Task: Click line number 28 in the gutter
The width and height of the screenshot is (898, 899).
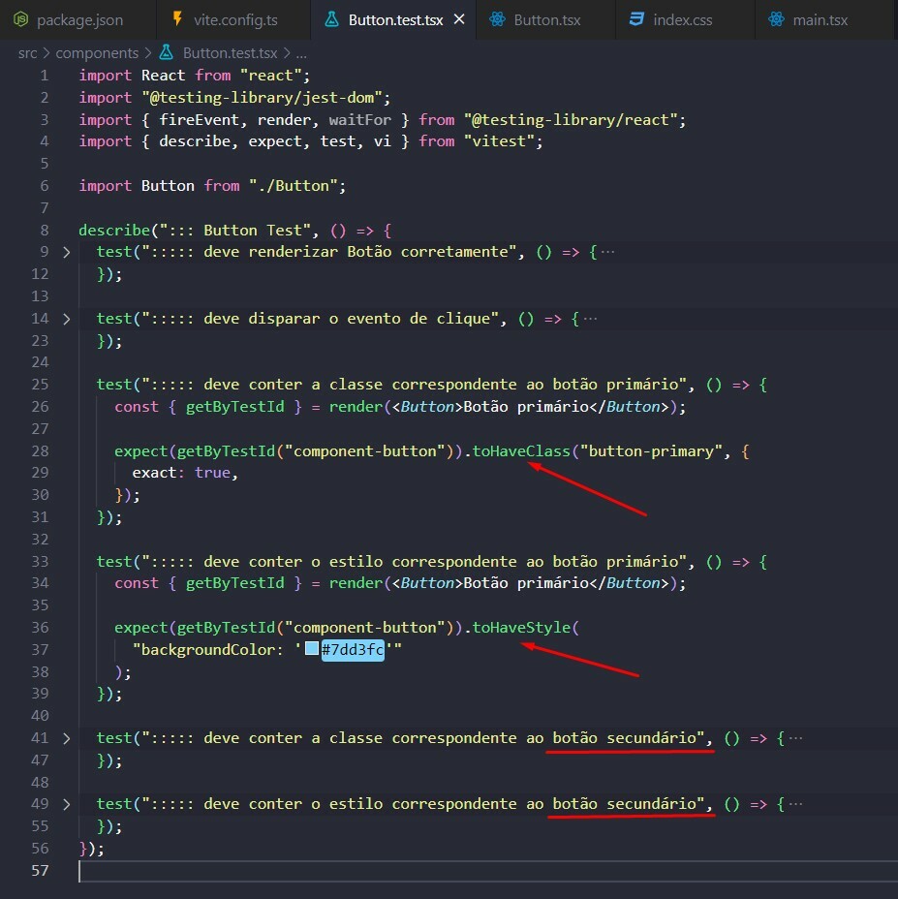Action: click(x=39, y=451)
